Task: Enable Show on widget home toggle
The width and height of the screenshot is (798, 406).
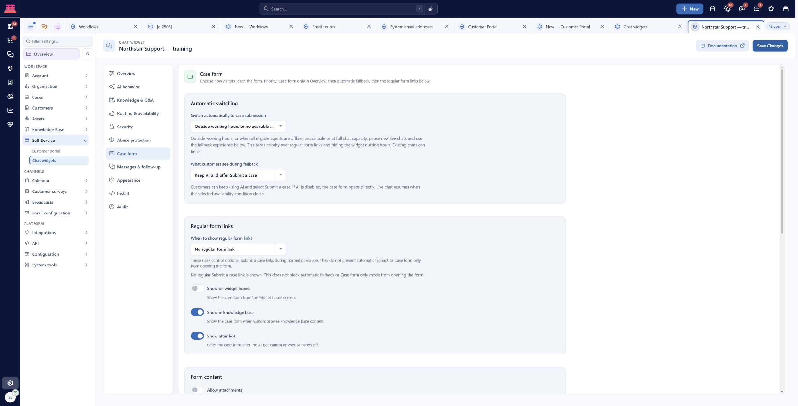Action: (197, 288)
